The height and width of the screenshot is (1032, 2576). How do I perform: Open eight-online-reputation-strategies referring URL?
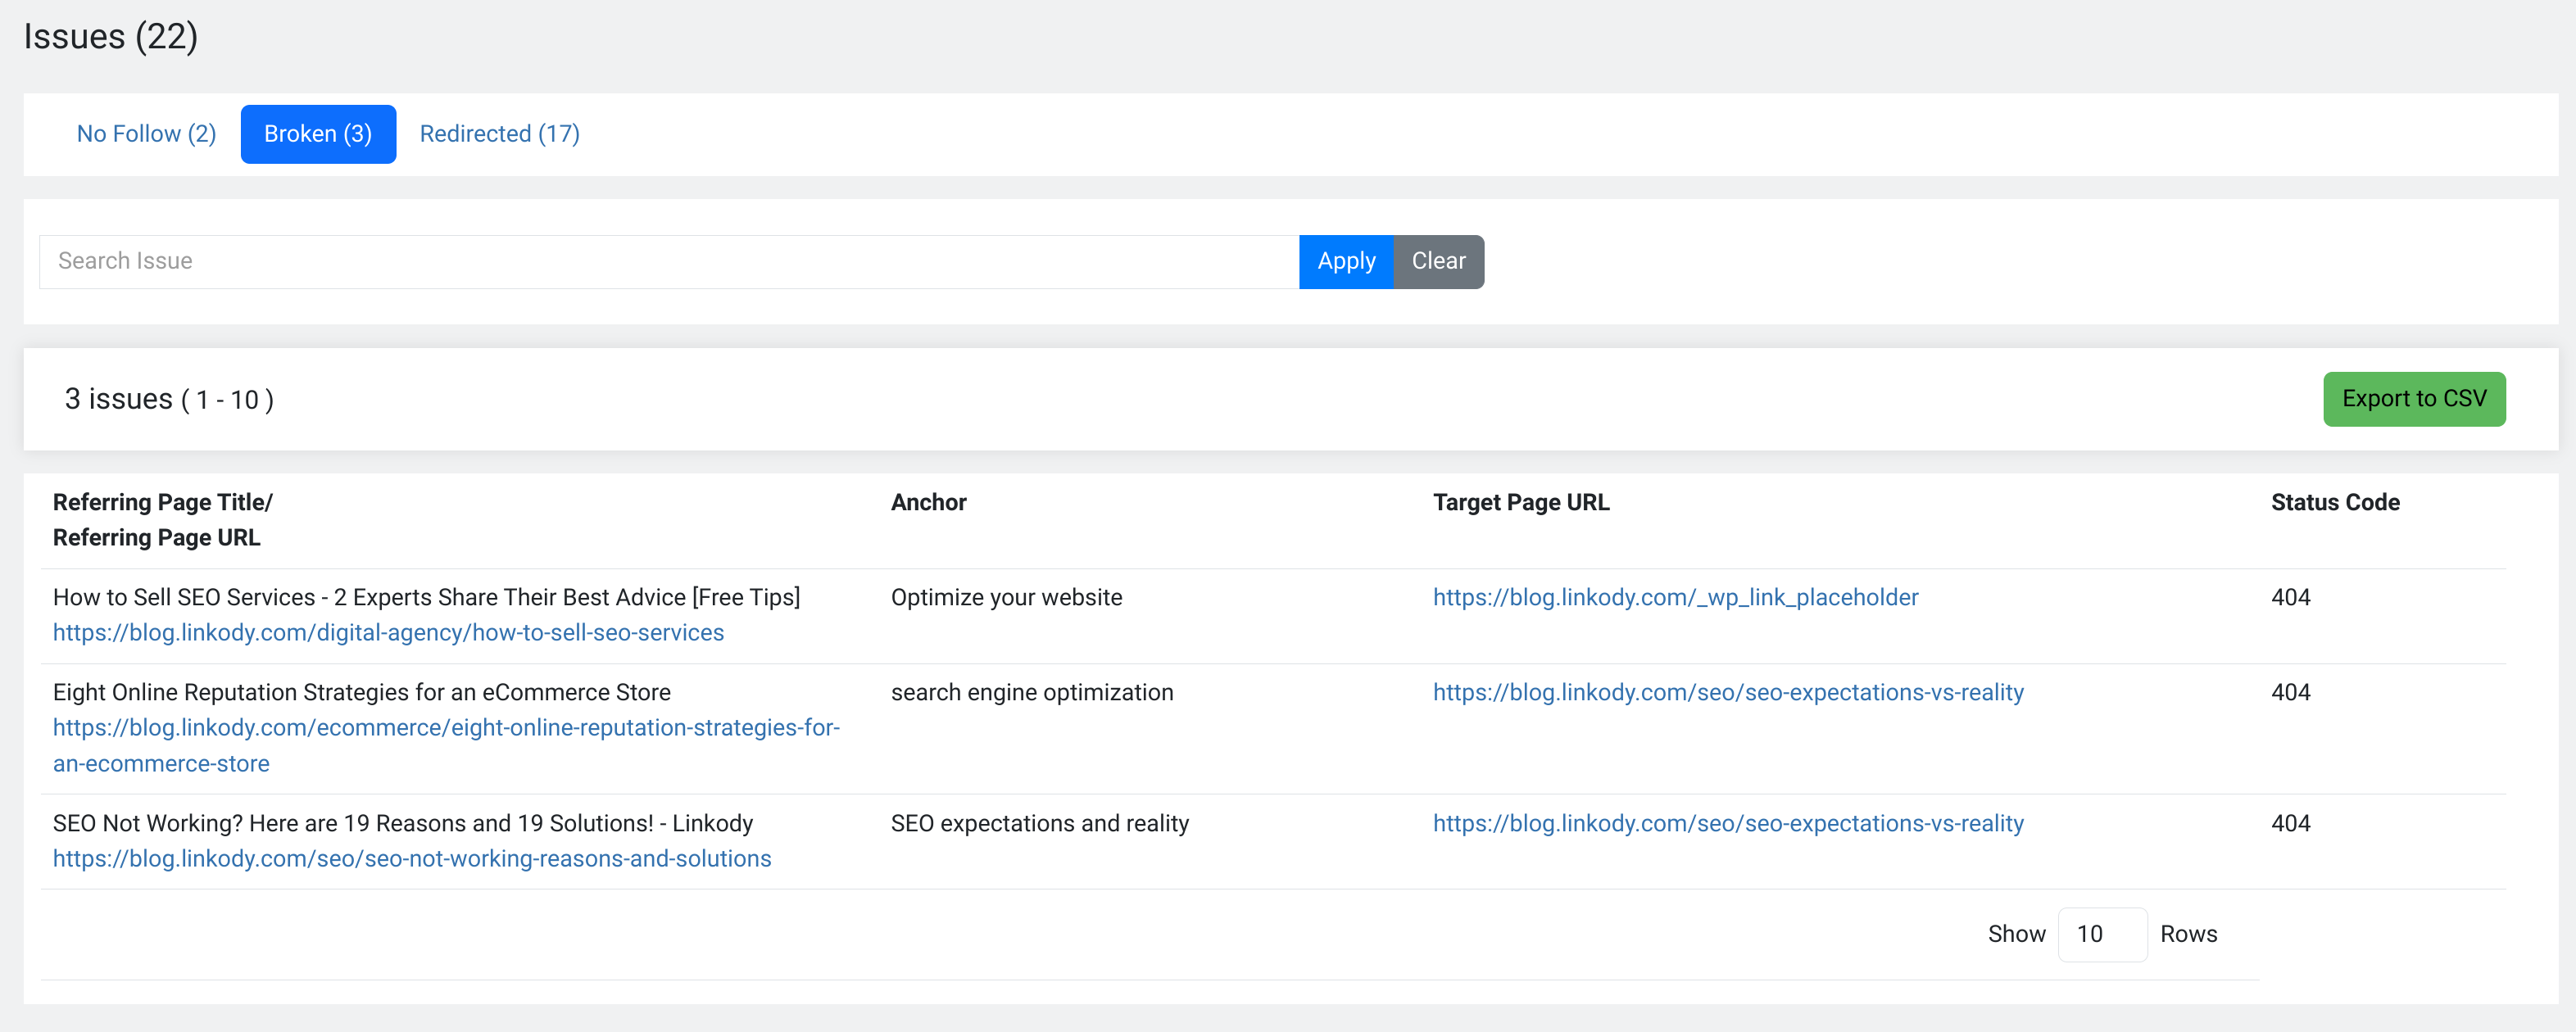tap(446, 746)
